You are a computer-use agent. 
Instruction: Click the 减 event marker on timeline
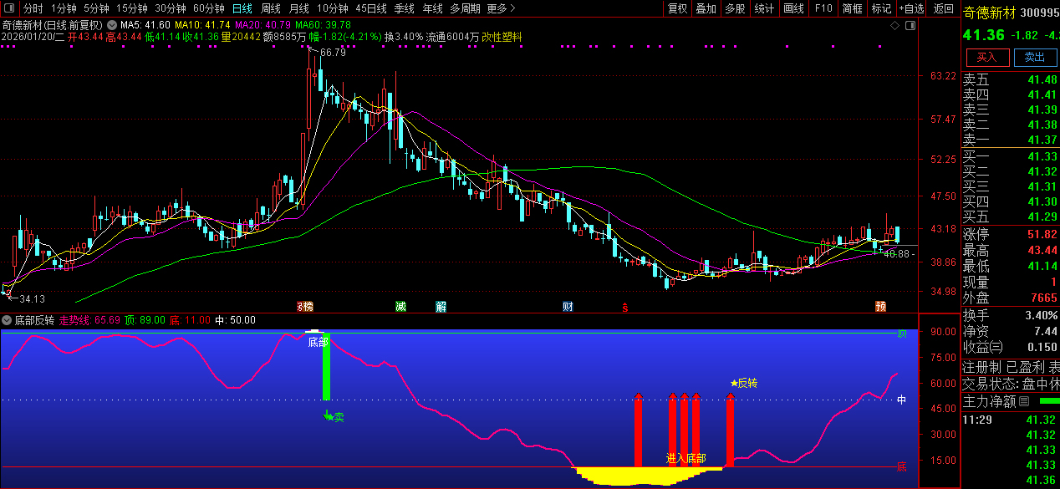(401, 307)
